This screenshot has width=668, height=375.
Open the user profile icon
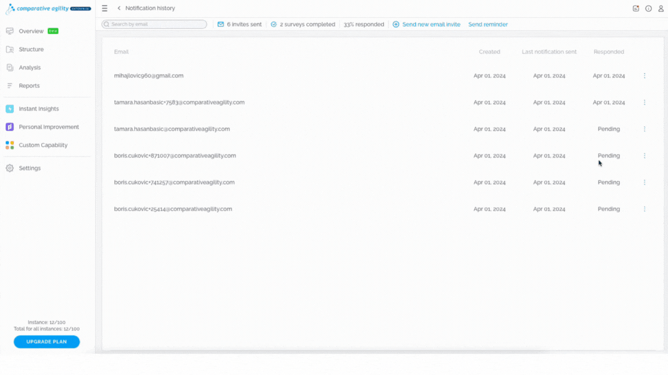point(661,9)
